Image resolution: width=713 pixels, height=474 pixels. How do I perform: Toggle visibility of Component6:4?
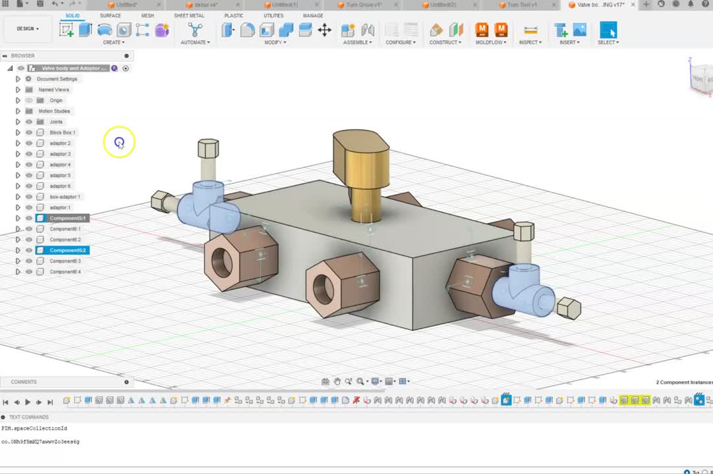[29, 272]
